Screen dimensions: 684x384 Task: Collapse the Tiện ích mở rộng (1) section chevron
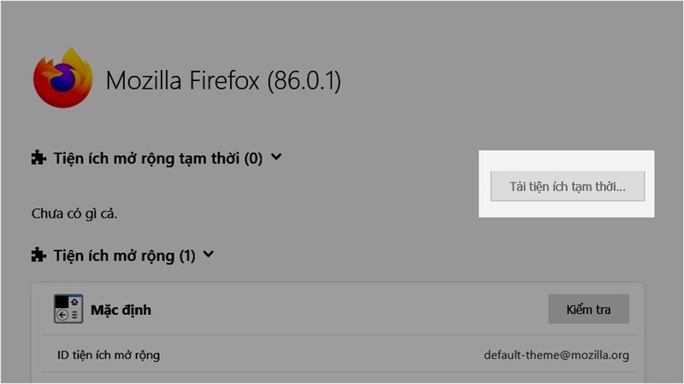coord(209,253)
